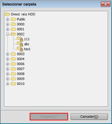Image resolution: width=112 pixels, height=124 pixels.
Task: Expand the 0000 folder node
Action: click(8, 24)
